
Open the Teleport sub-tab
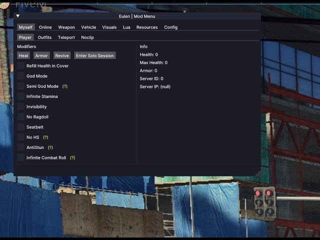66,37
